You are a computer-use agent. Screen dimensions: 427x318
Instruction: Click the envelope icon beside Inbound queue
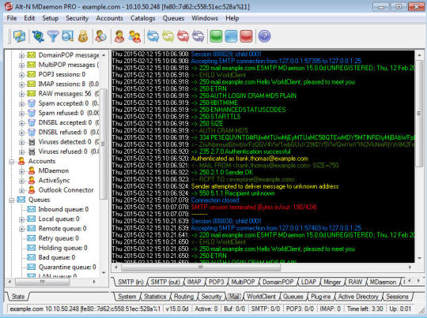pyautogui.click(x=32, y=209)
